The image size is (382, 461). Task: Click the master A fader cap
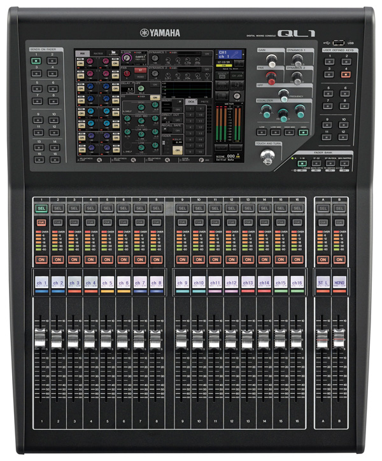click(322, 340)
